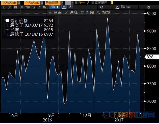The height and width of the screenshot is (124, 159).
Task: Click the start date field 05/06/2016
Action: click(x=8, y=3)
